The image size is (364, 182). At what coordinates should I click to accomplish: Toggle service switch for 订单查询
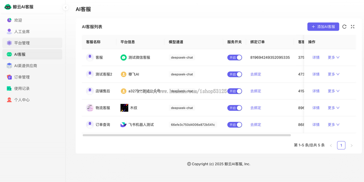coord(235,124)
